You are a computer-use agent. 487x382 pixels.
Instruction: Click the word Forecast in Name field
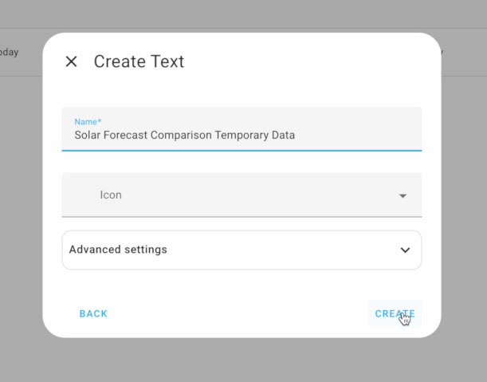click(x=125, y=136)
